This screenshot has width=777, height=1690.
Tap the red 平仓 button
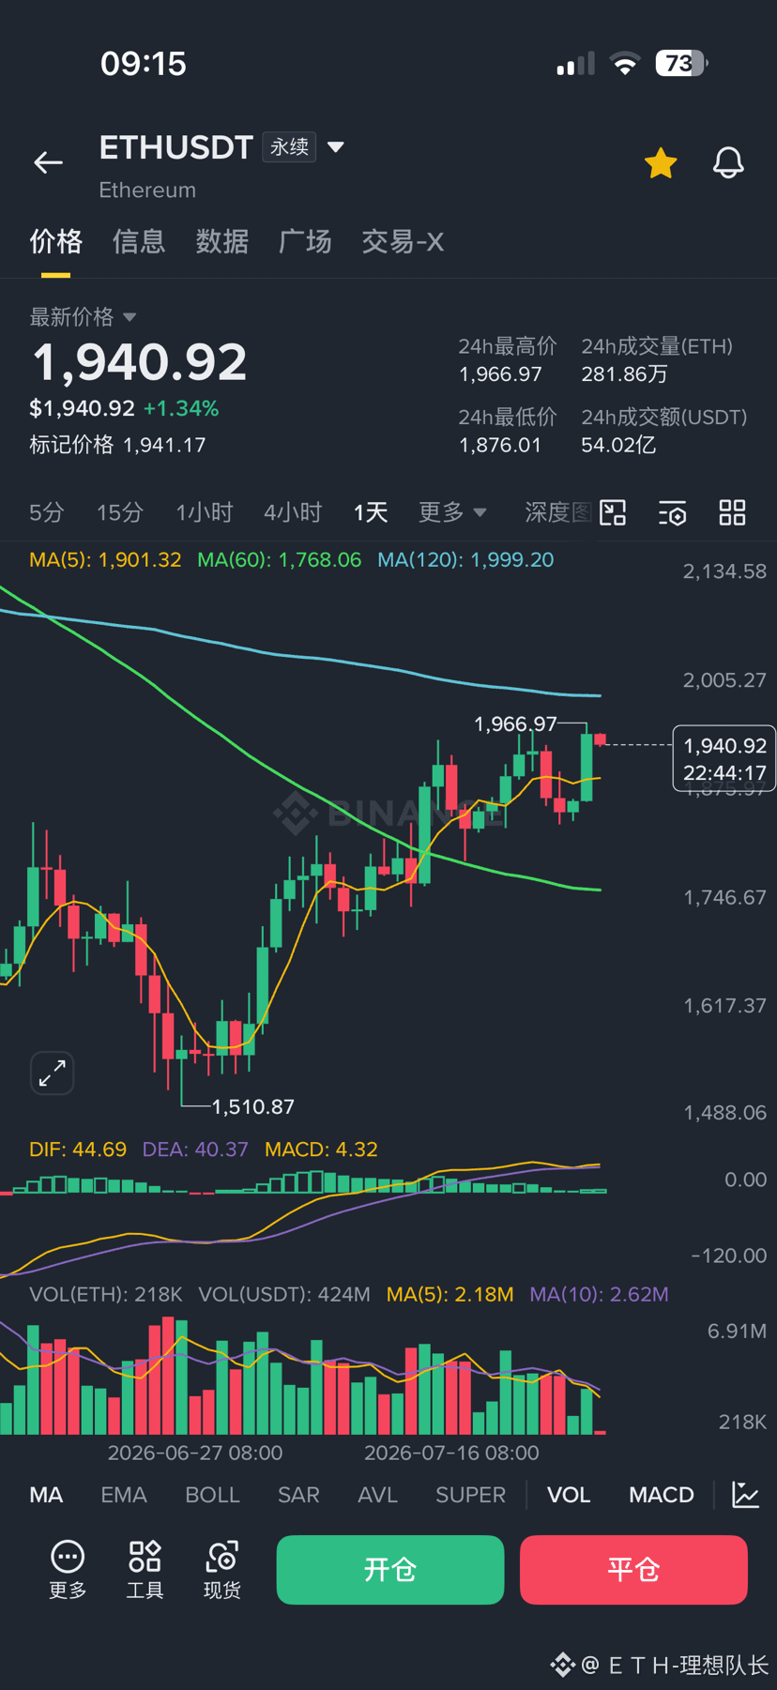point(633,1570)
